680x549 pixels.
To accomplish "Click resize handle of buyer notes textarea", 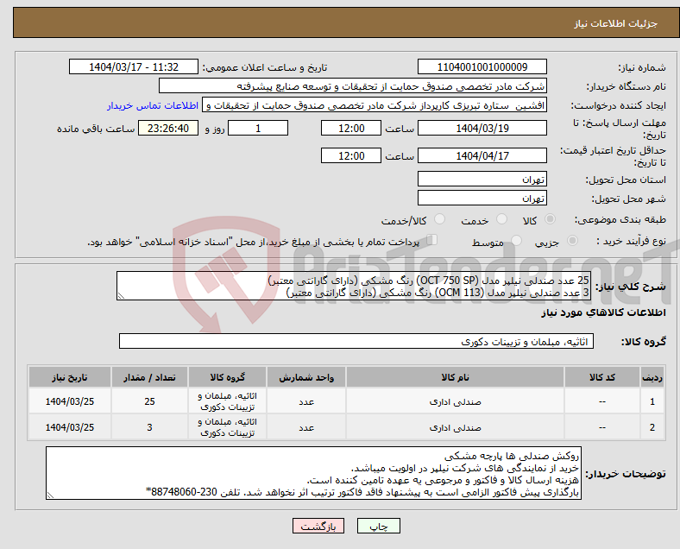I will [50, 495].
